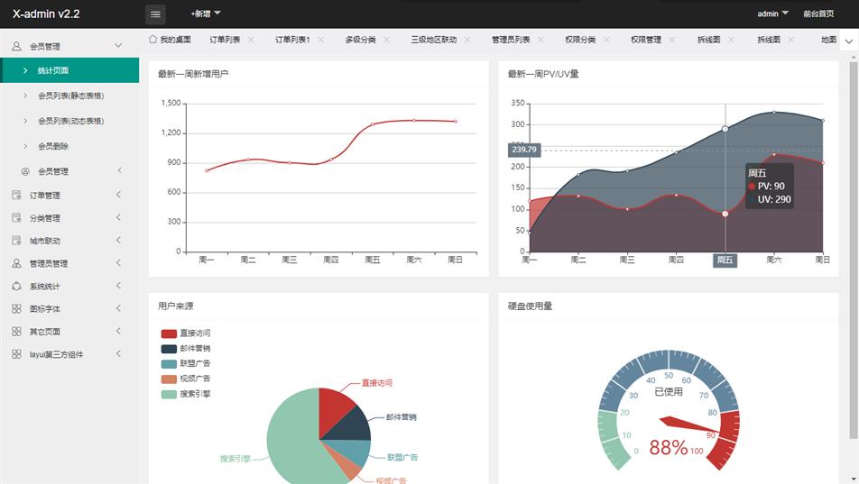The width and height of the screenshot is (859, 484).
Task: Click the 分类管理 sidebar icon
Action: [x=16, y=218]
